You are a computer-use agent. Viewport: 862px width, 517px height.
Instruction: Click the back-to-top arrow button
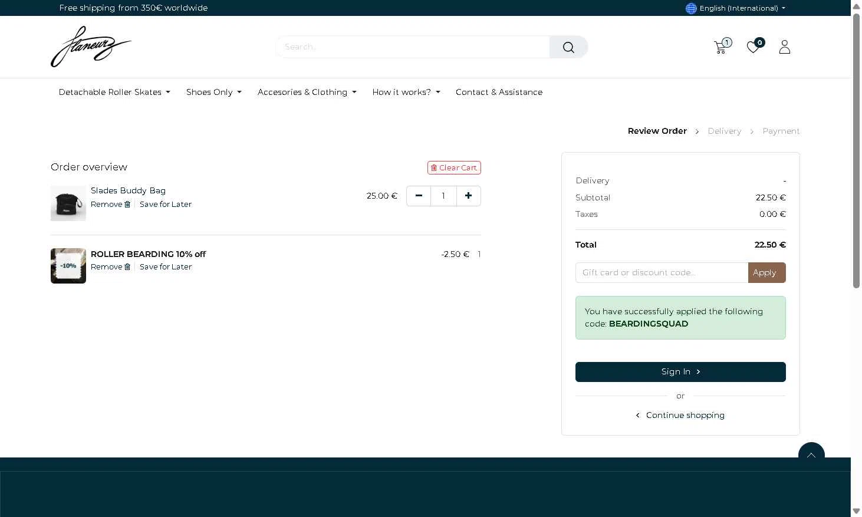[811, 455]
